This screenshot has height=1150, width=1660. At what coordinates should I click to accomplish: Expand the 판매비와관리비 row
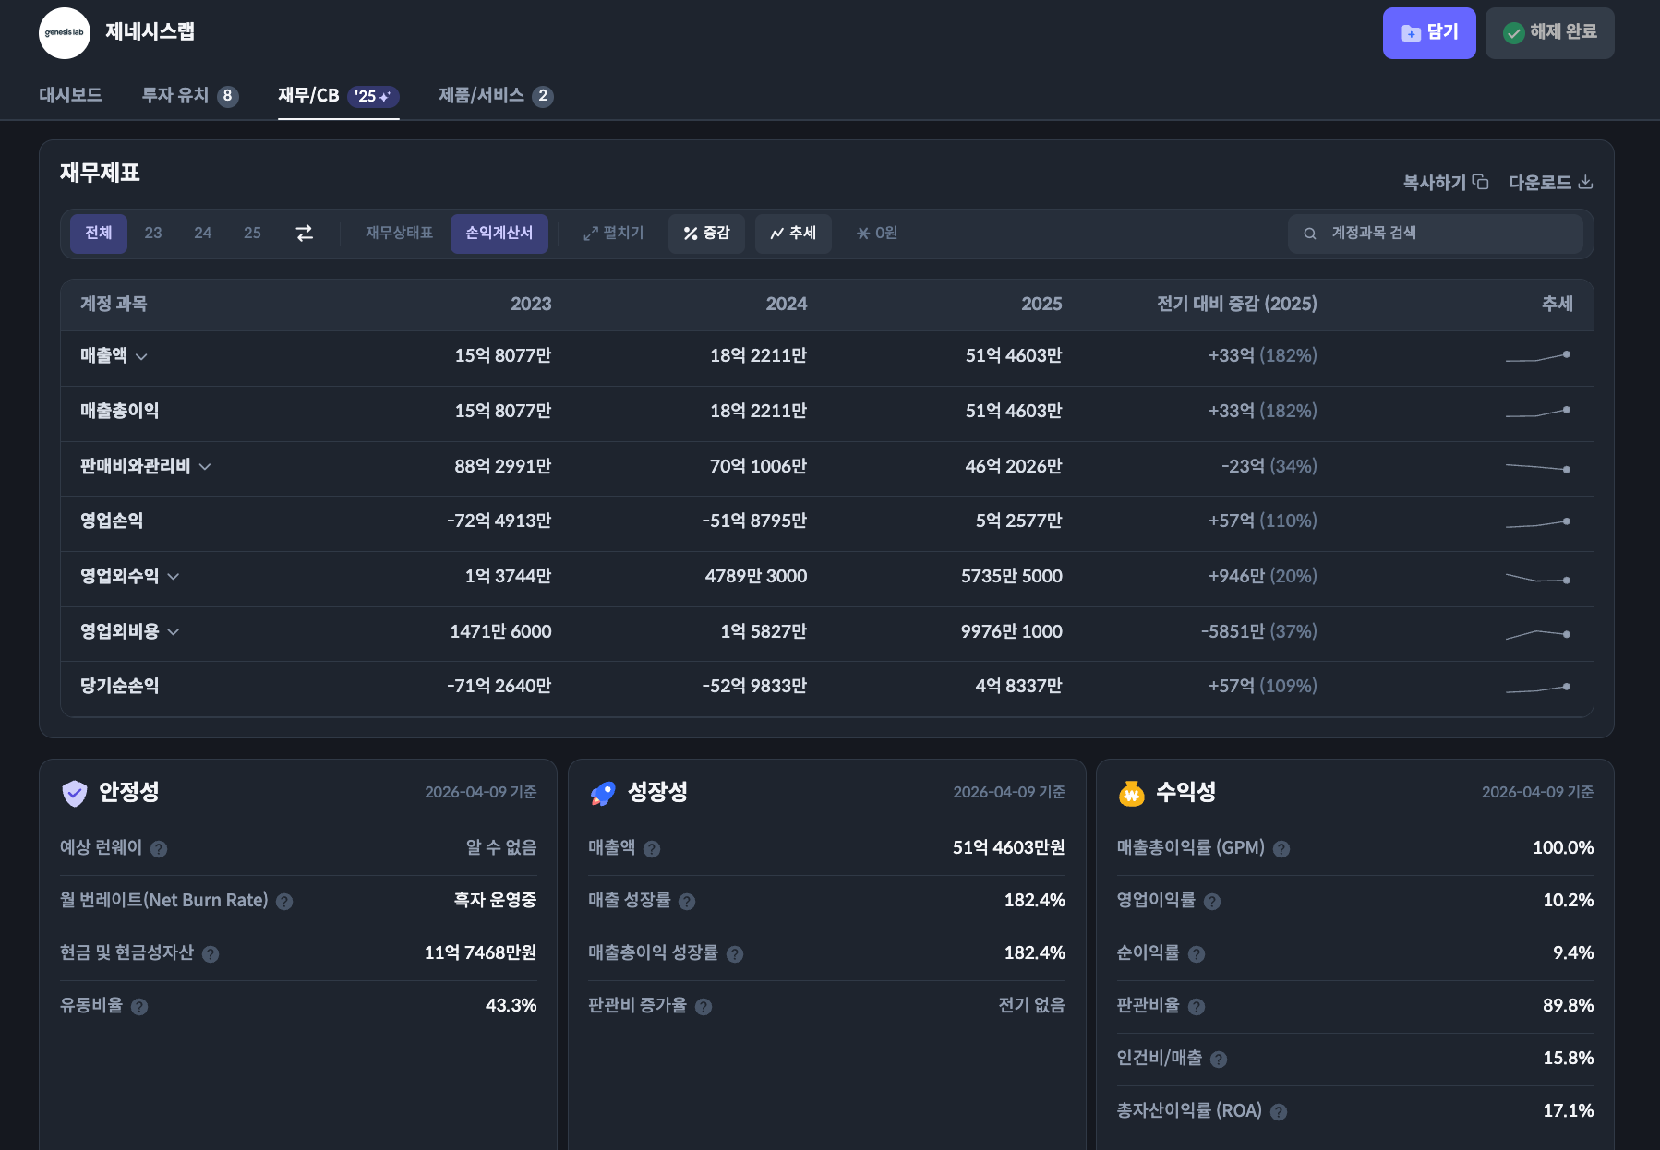205,467
